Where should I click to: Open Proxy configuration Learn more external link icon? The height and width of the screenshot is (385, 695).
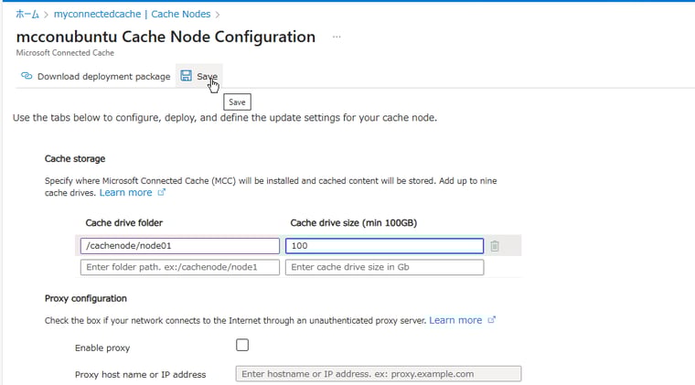(492, 320)
